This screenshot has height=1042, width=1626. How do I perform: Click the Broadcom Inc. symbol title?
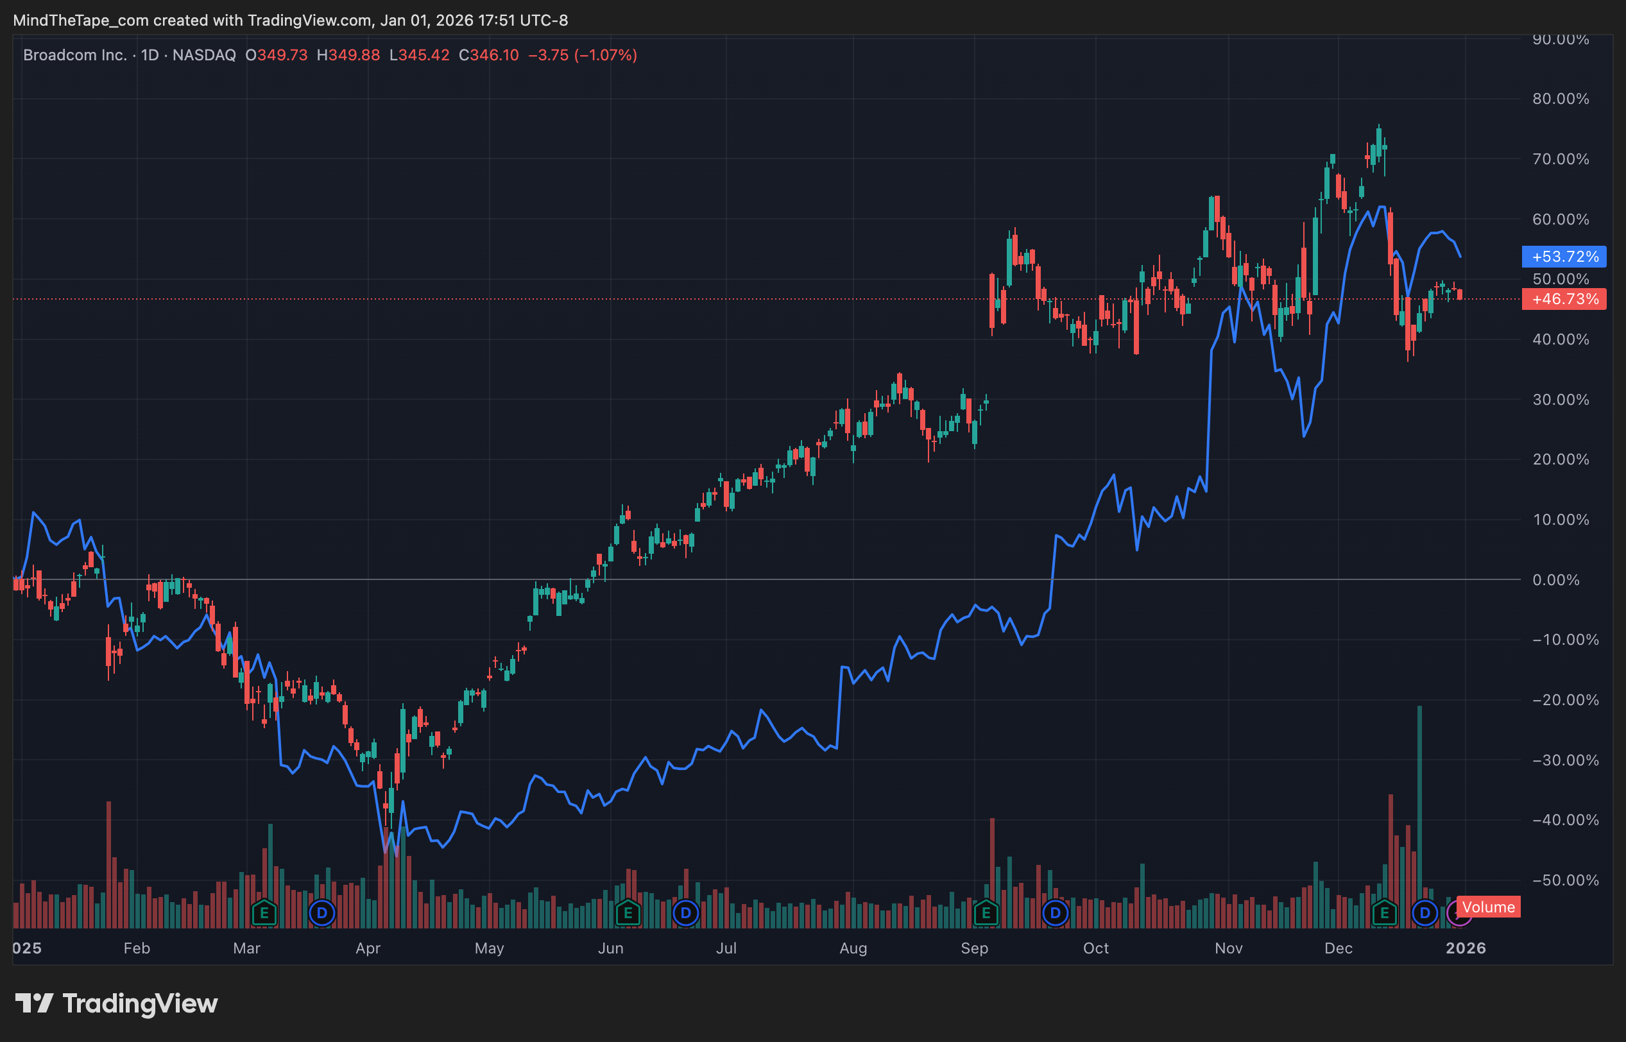point(75,55)
